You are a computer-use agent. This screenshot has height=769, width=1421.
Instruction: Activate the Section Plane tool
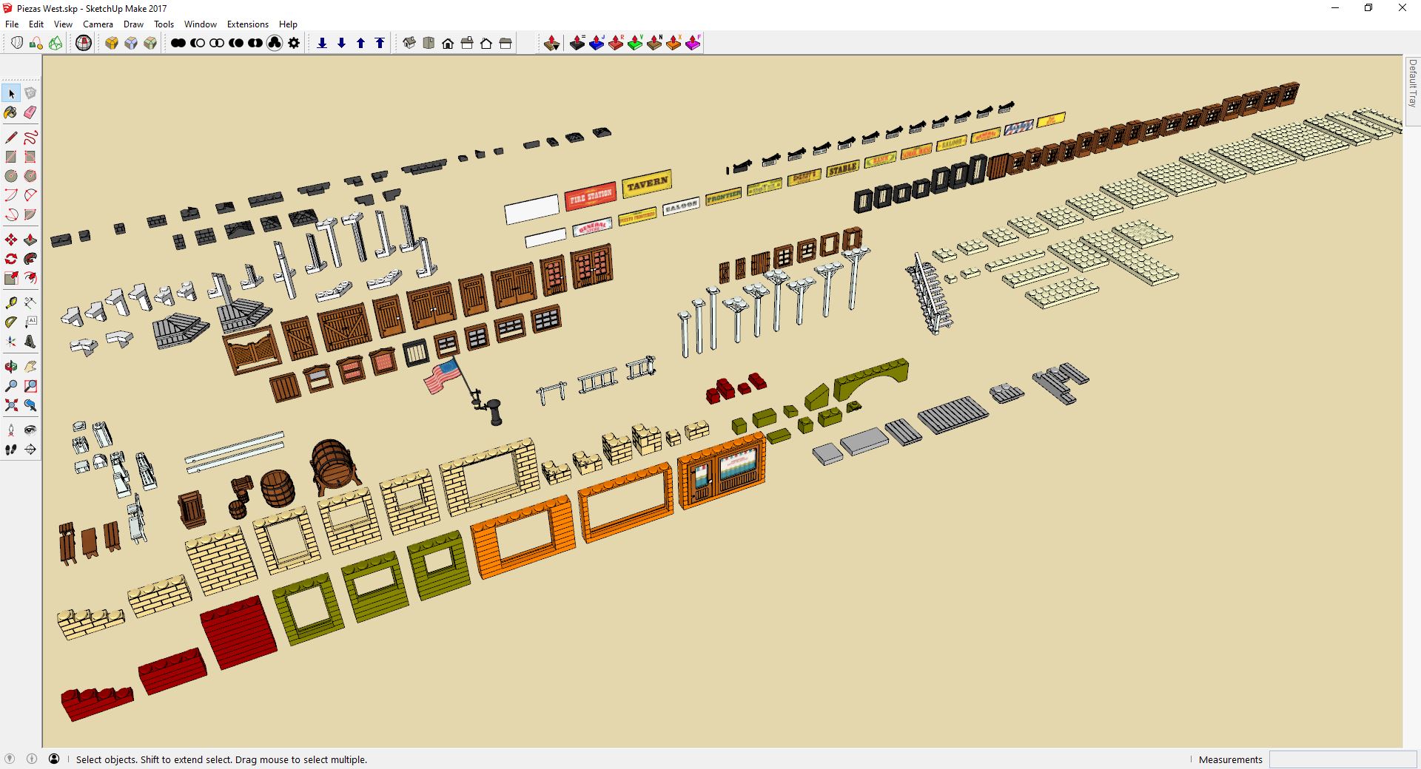point(30,450)
